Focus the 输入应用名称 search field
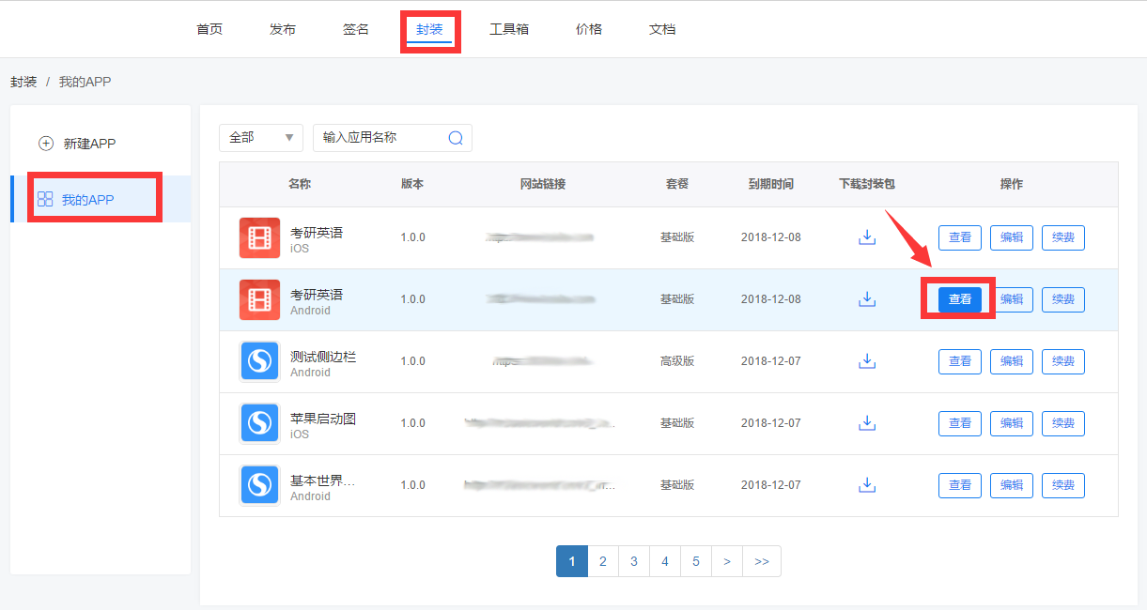1147x610 pixels. 380,138
